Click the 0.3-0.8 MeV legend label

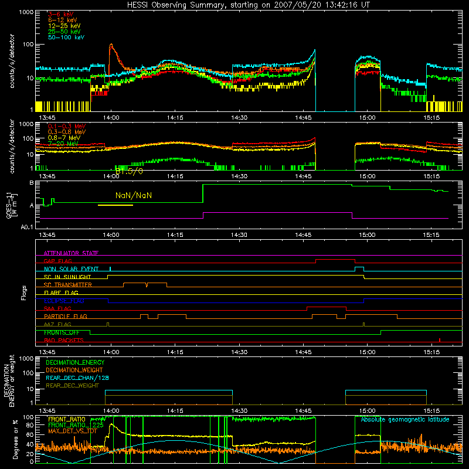click(x=67, y=132)
